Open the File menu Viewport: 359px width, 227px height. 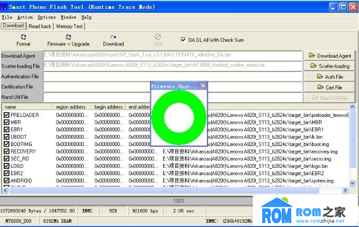tap(7, 17)
